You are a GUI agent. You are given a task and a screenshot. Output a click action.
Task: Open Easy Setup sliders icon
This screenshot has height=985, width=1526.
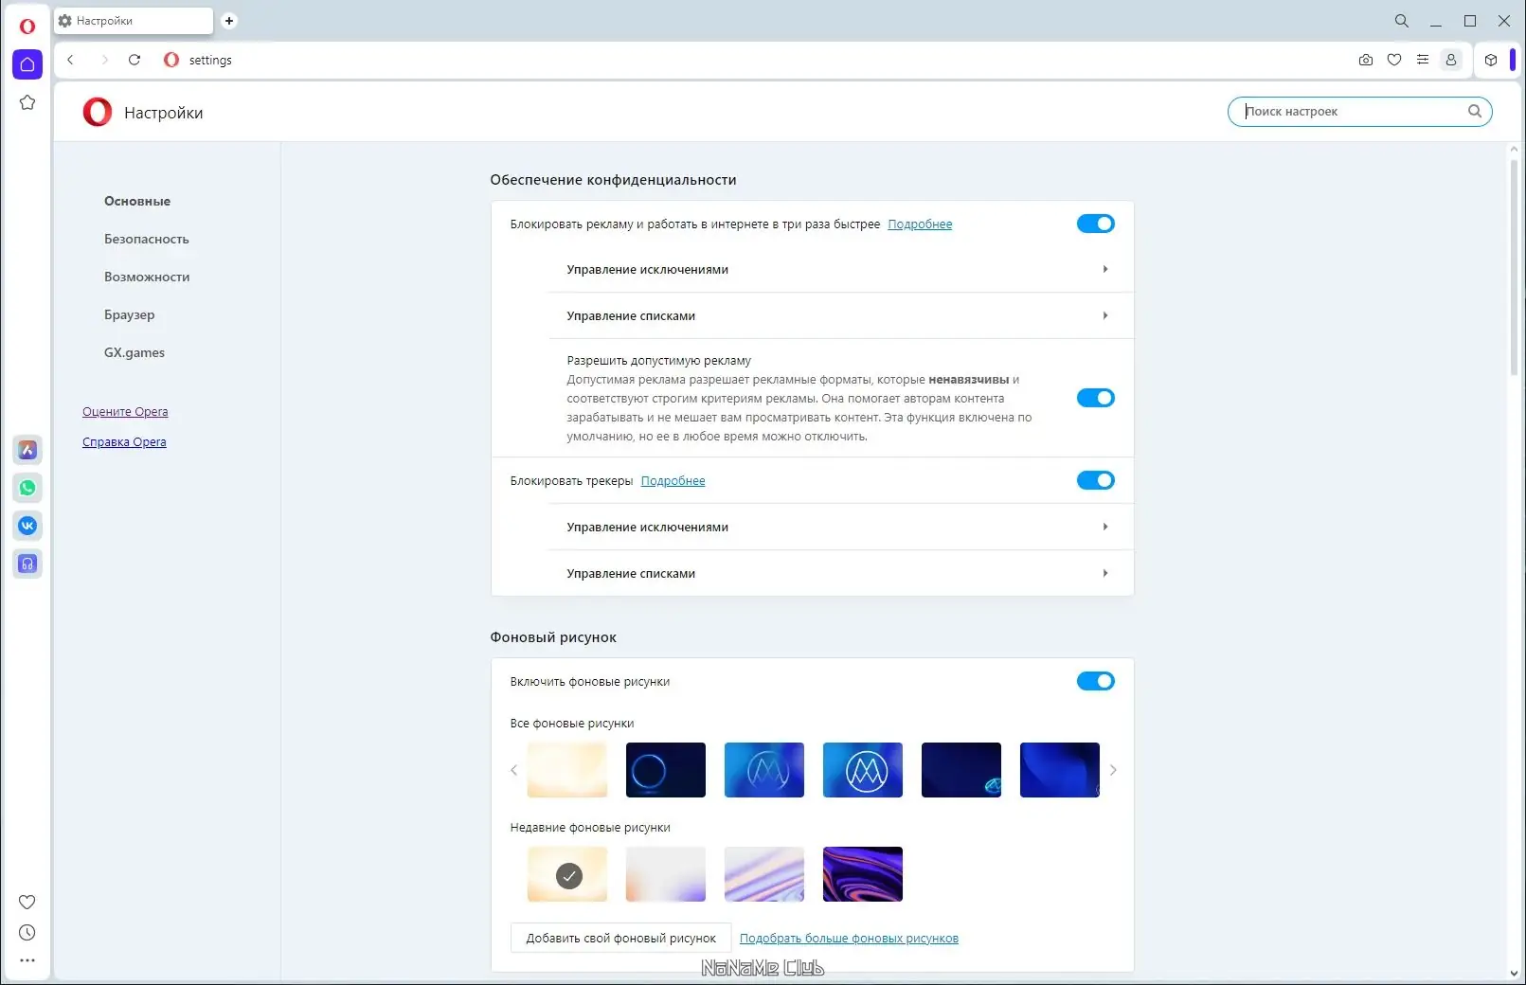click(x=1423, y=60)
